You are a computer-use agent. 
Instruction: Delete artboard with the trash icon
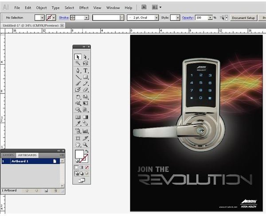(55, 191)
